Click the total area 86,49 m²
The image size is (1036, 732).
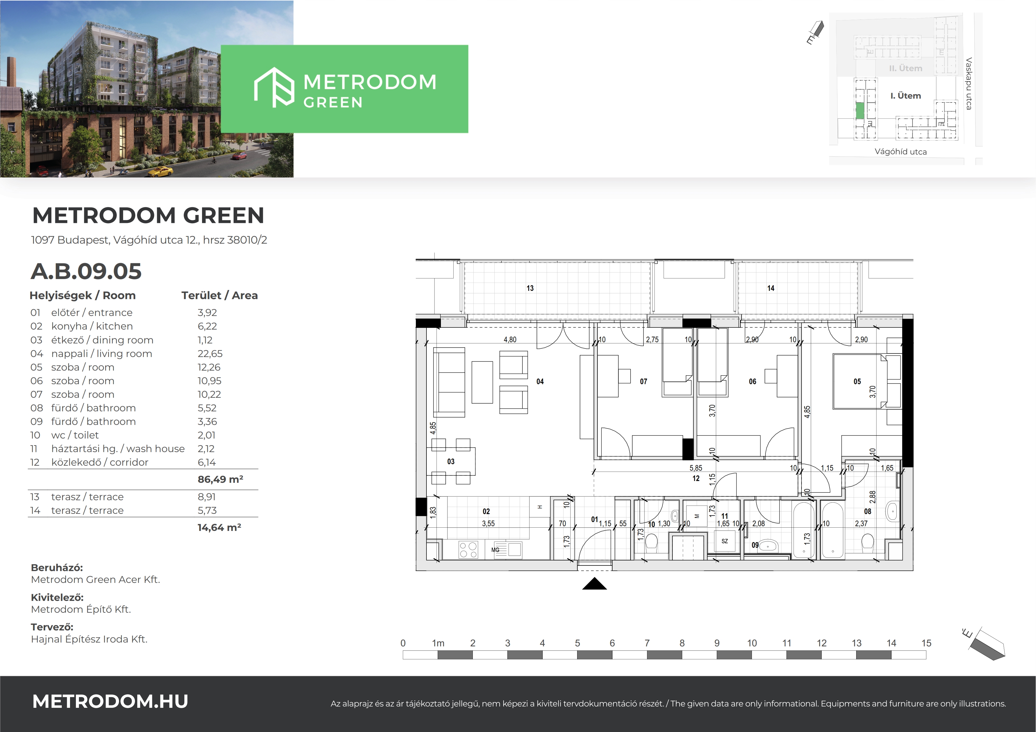click(220, 480)
